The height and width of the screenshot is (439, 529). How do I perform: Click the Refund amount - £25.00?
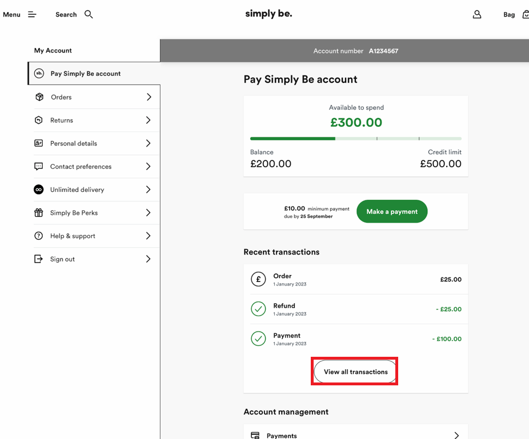point(448,309)
